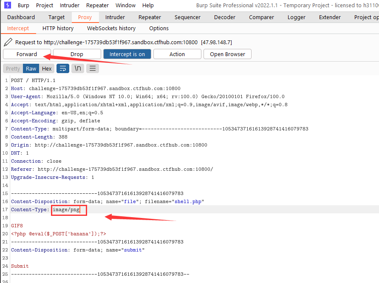Switch to the Dashboard tab
379x283 pixels.
[x=21, y=17]
